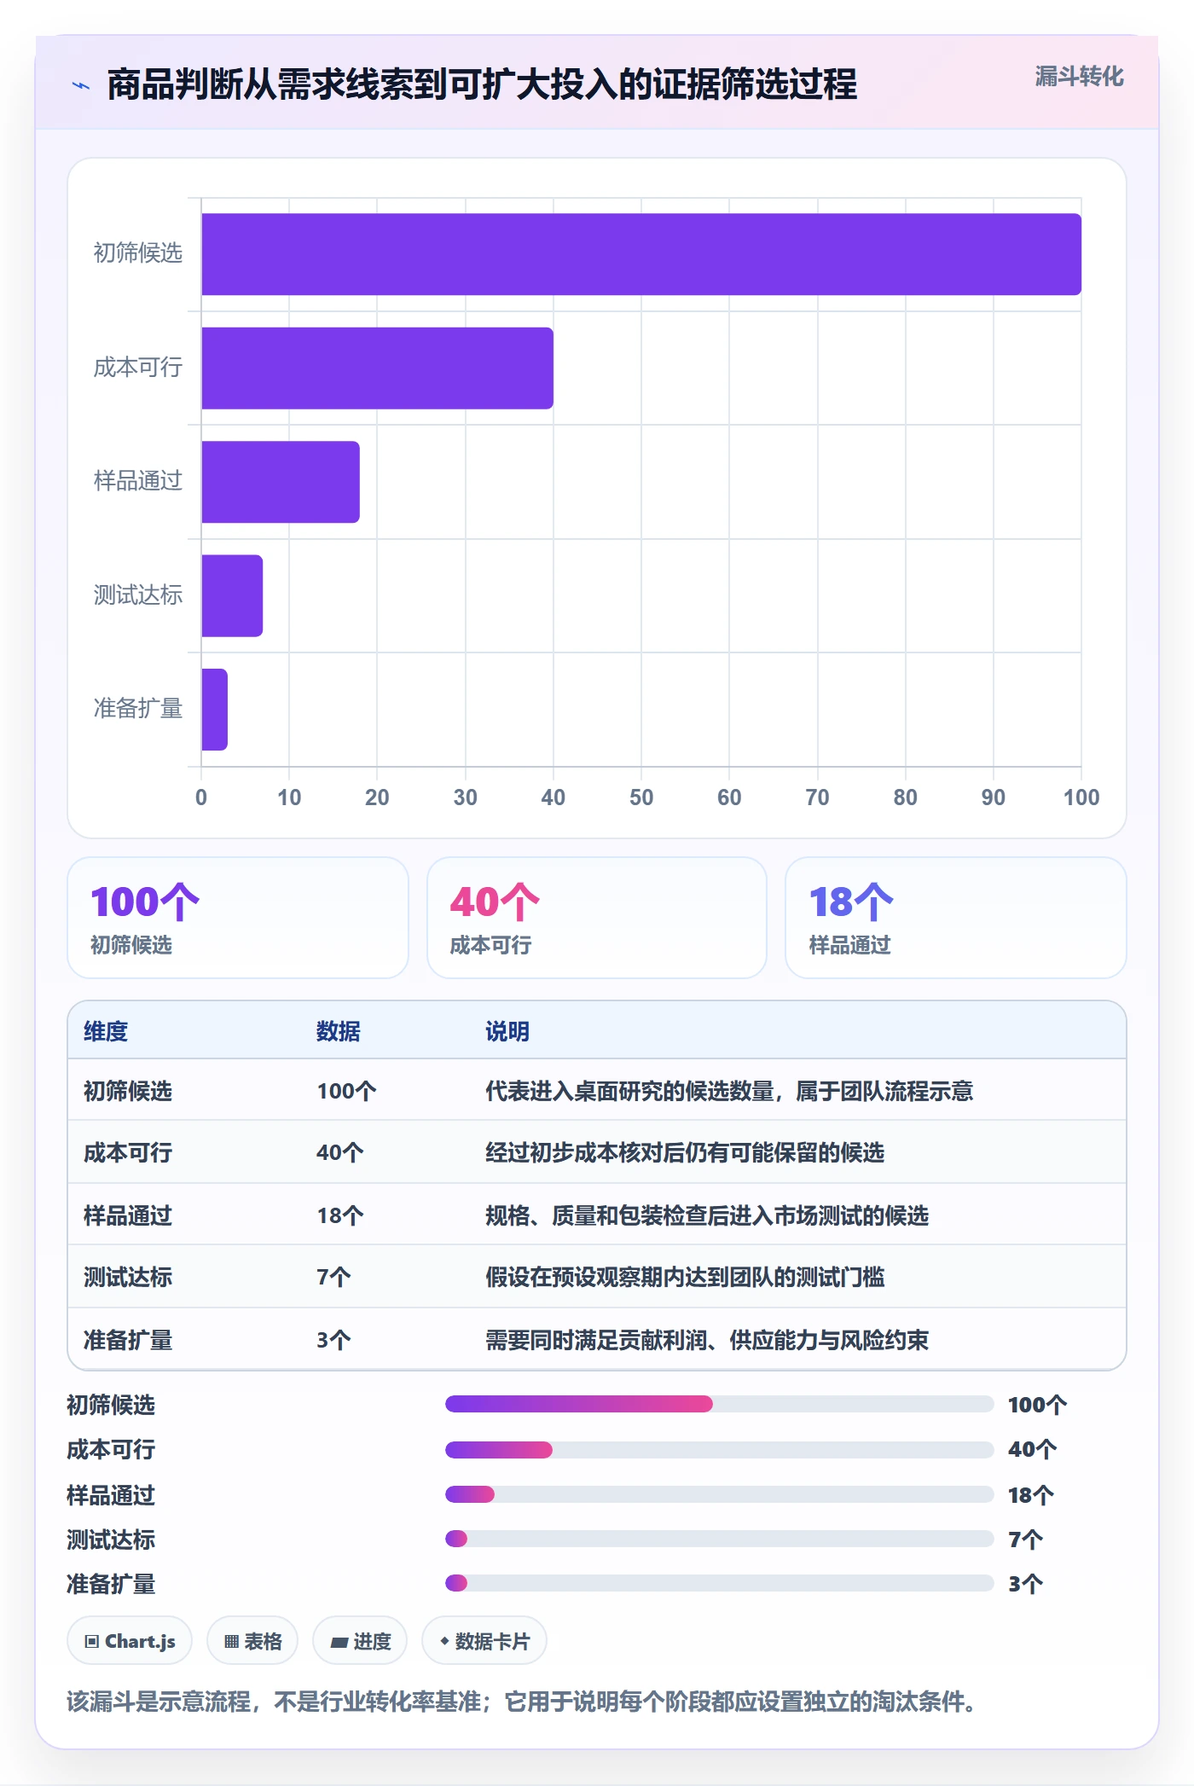1194x1786 pixels.
Task: Click the 初筛候选 progress bar showing 100个
Action: pos(719,1404)
